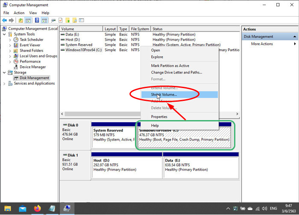Screen dimensions: 299x215
Task: Sort by the Volume column header
Action: [x=81, y=29]
